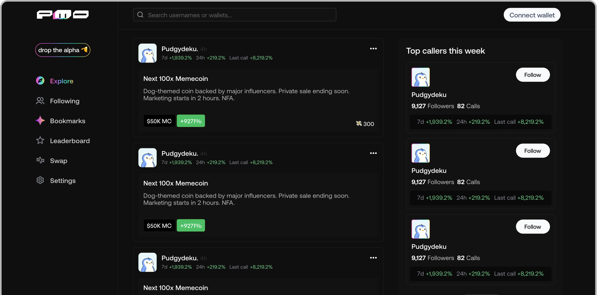Click first top caller's Pudgydeku name

tap(429, 95)
